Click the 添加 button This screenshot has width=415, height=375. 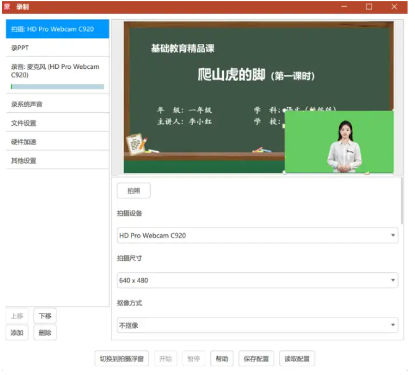[17, 332]
